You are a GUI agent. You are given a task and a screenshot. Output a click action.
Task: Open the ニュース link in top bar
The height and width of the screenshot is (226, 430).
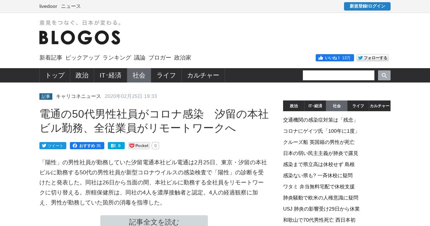click(71, 6)
